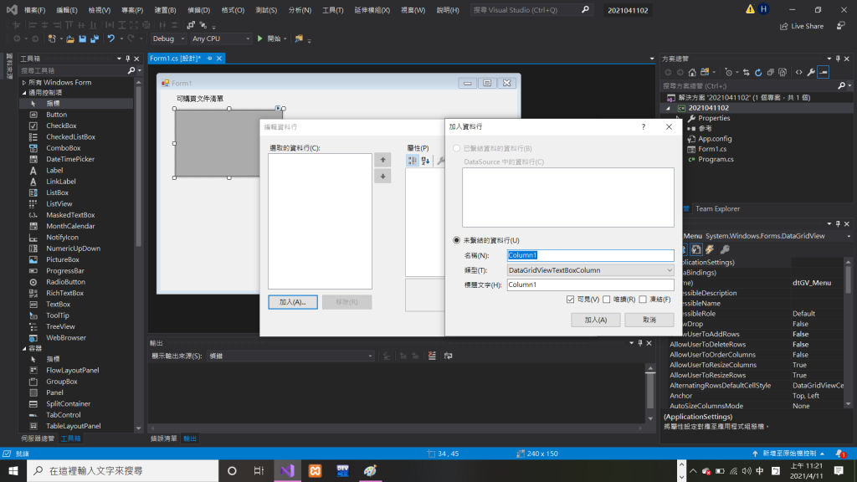This screenshot has width=857, height=482.
Task: Select the PictureBox toolbox icon
Action: point(33,259)
